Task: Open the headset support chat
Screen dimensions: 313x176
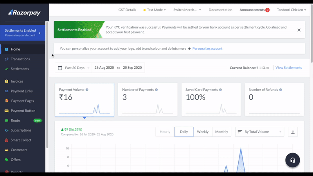Action: click(293, 160)
